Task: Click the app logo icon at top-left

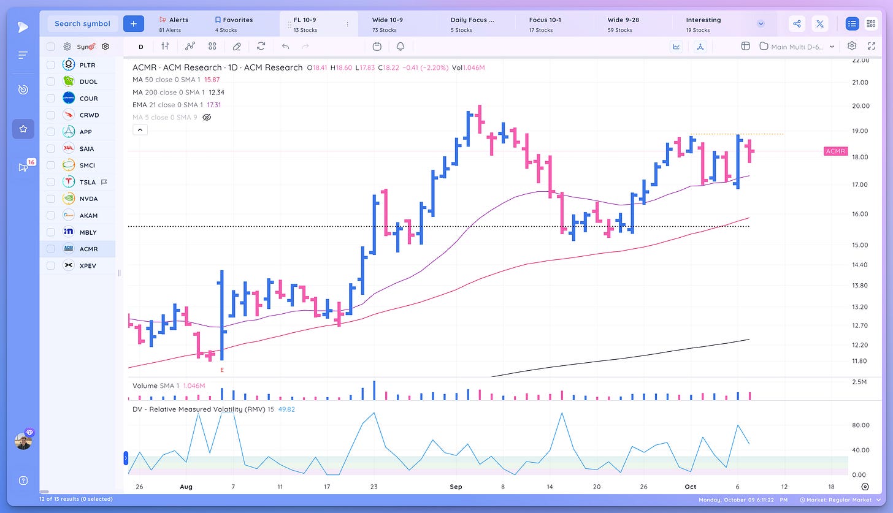Action: pos(23,26)
